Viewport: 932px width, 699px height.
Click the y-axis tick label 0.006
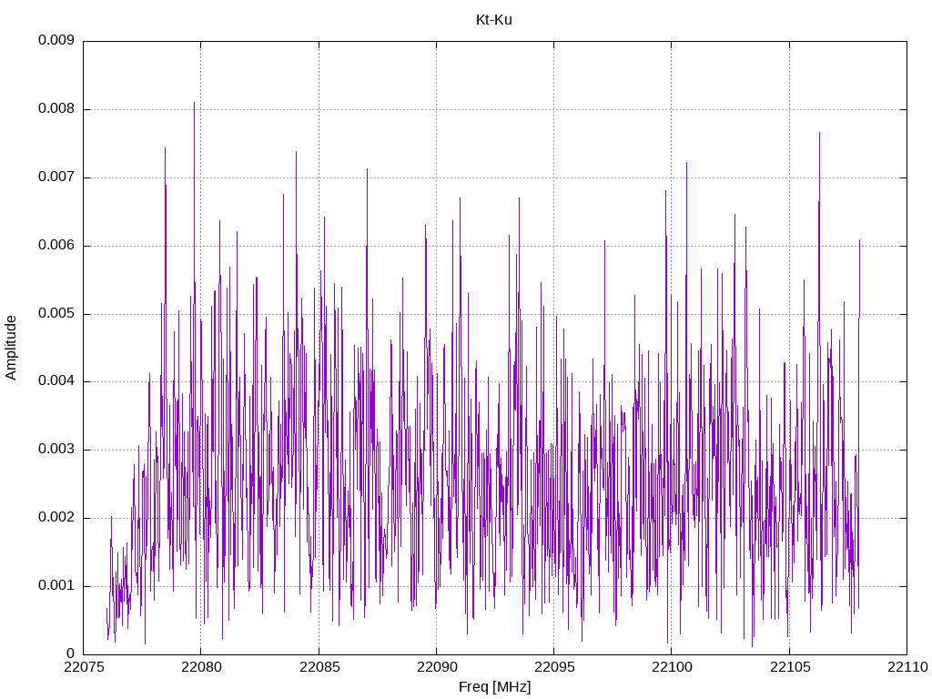(x=56, y=246)
